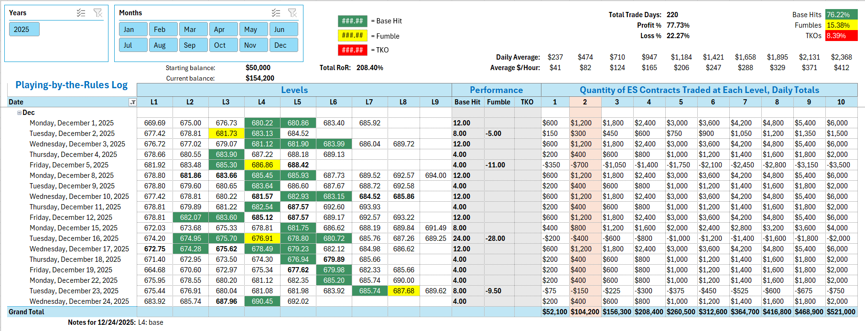Screen dimensions: 865x331
Task: Select the Levels header group
Action: click(294, 90)
